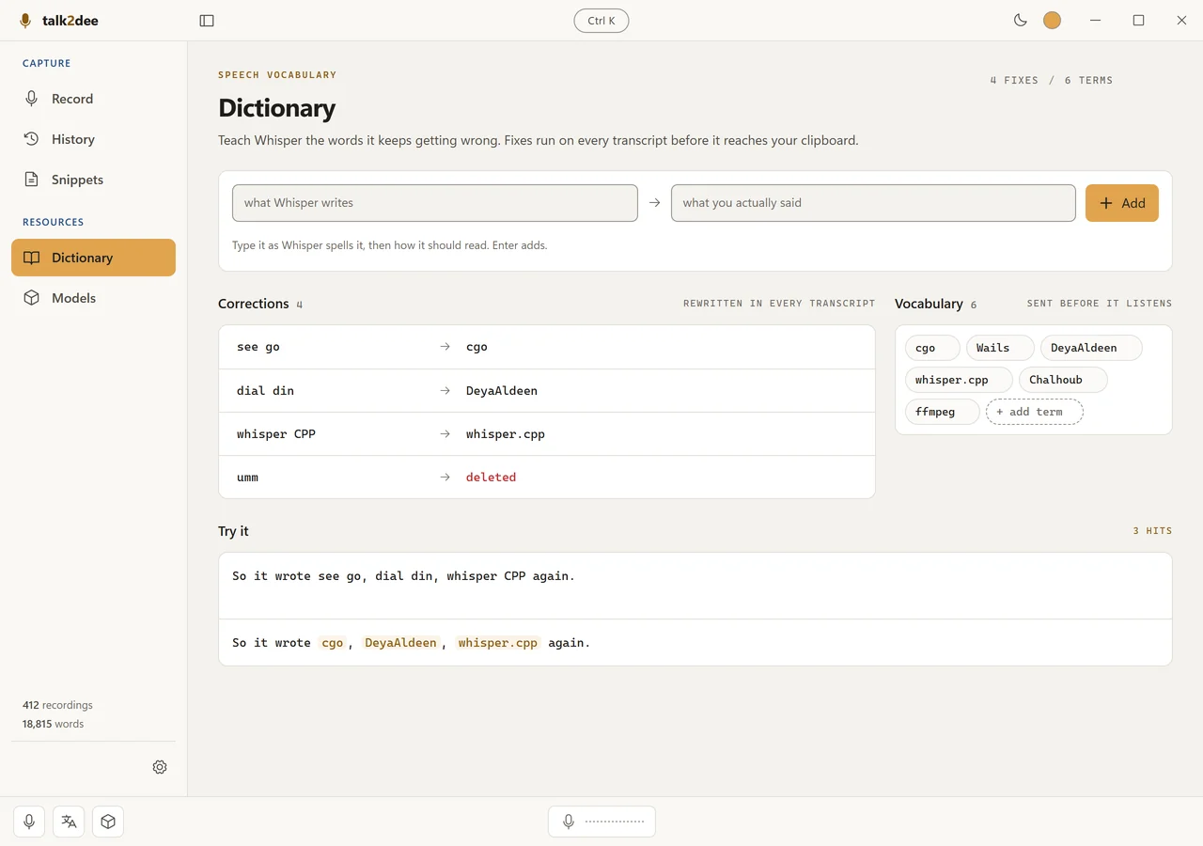Click the bottom bar microphone button

[29, 822]
